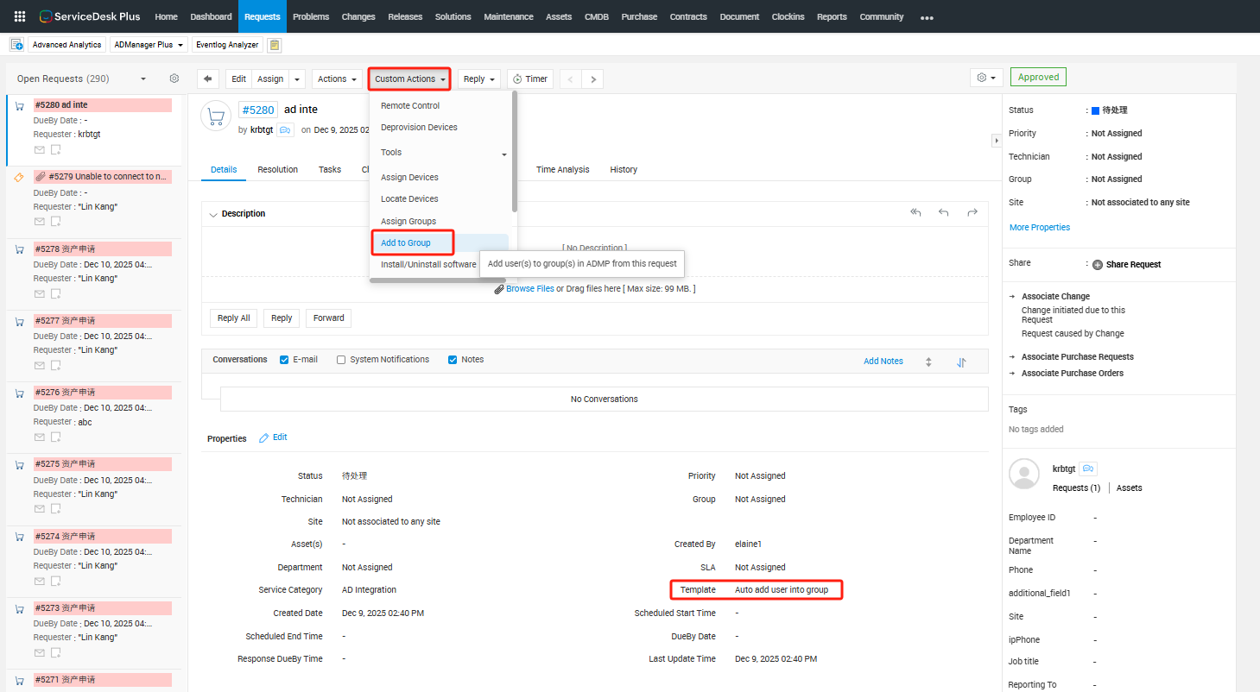Click the blue status color square
Screen dimensions: 1260x692
tap(1095, 110)
